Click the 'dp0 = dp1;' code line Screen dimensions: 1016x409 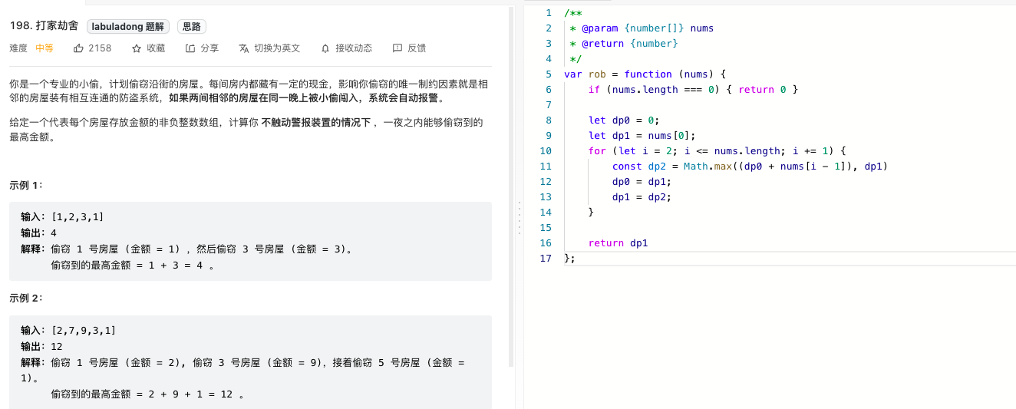coord(642,182)
